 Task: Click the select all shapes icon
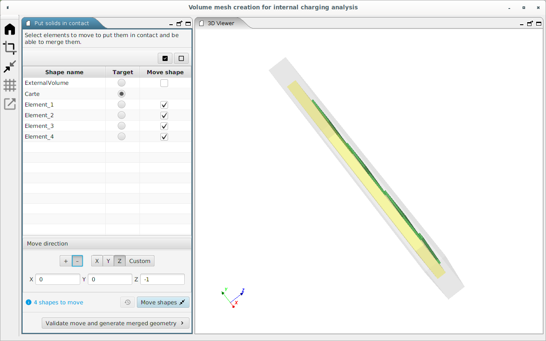(x=165, y=58)
